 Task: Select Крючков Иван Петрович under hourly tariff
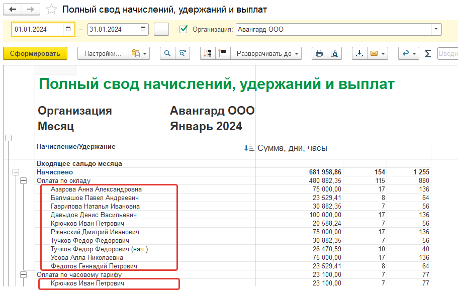click(x=87, y=283)
